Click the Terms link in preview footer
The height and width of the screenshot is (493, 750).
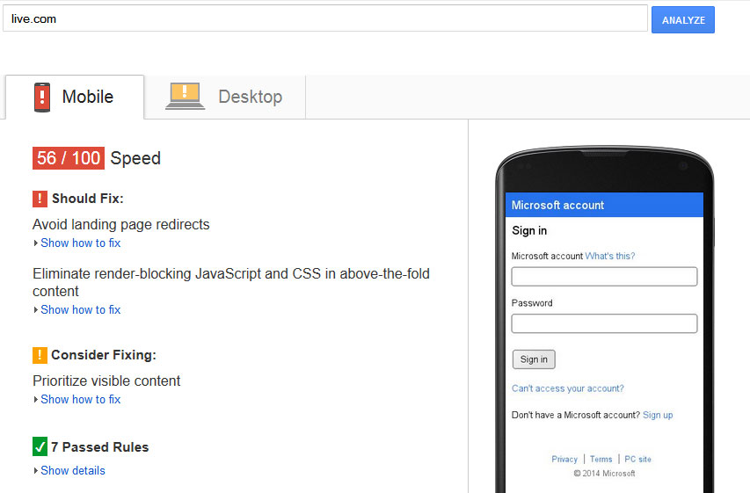(x=601, y=459)
